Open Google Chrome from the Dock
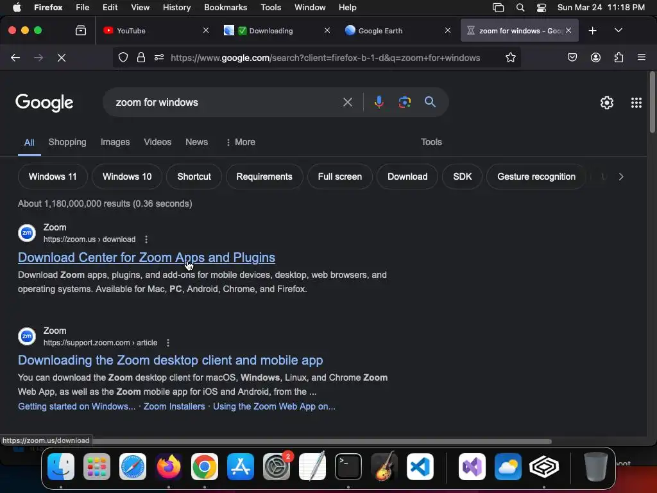Viewport: 657px width, 493px height. (205, 467)
